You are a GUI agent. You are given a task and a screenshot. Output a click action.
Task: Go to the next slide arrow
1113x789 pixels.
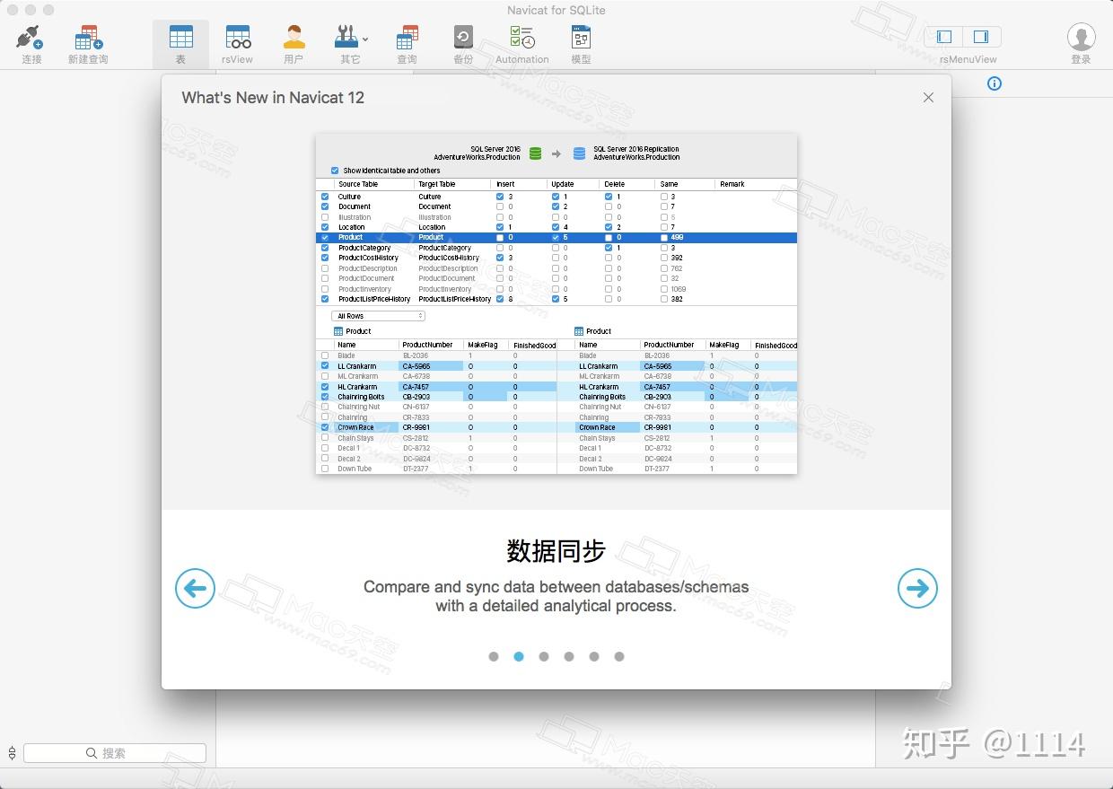pyautogui.click(x=917, y=588)
